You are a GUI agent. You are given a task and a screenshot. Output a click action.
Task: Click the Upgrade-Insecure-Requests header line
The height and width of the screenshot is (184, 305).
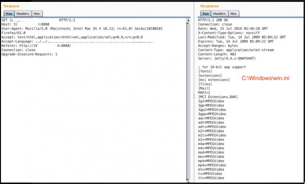(29, 54)
